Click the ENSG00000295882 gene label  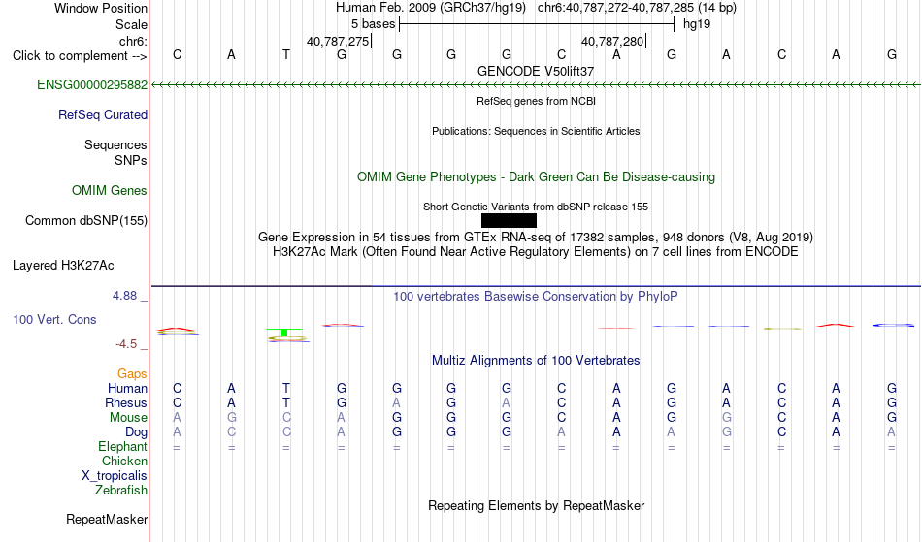pos(92,84)
